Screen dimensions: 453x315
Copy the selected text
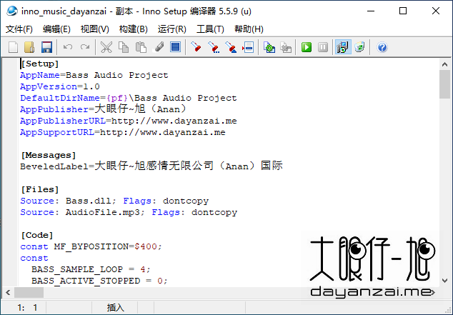(124, 47)
